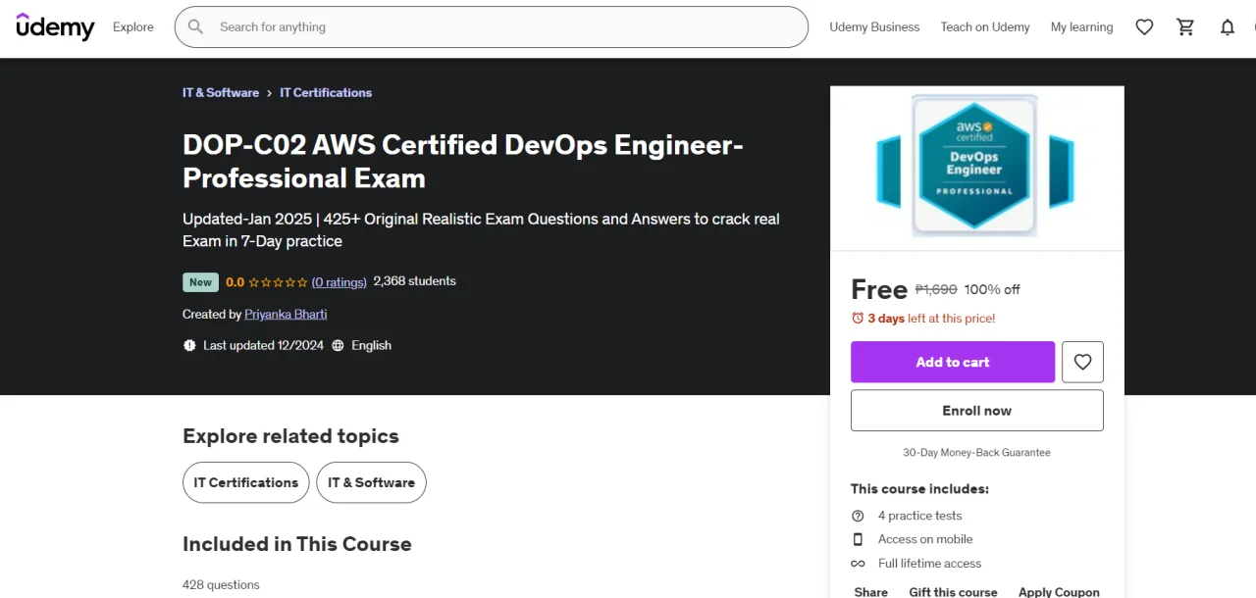The image size is (1256, 598).
Task: Click the Search for anything field
Action: pos(491,27)
